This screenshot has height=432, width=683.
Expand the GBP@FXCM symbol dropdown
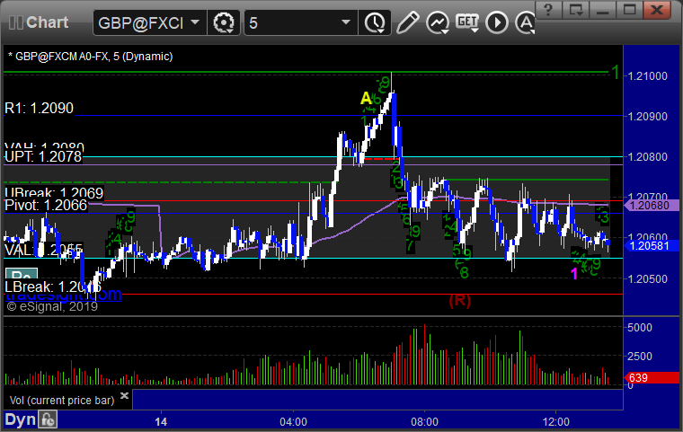195,22
